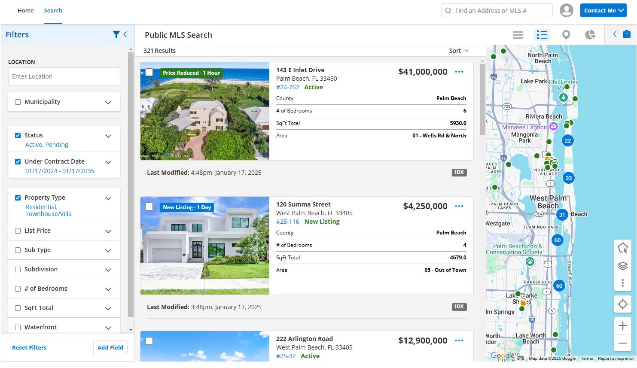
Task: Expand the Municipality filter dropdown
Action: point(108,102)
